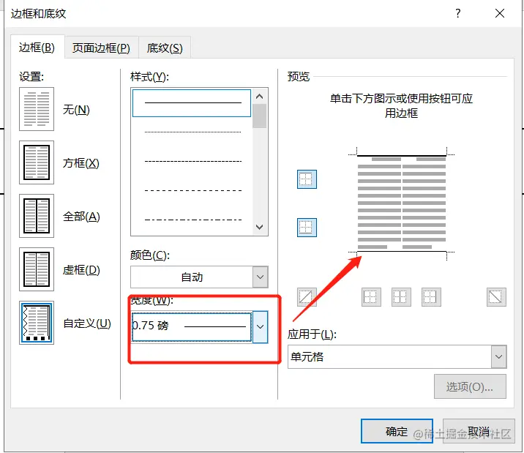Click the preview diagram's bottom edge line
The height and width of the screenshot is (453, 524).
(x=402, y=251)
